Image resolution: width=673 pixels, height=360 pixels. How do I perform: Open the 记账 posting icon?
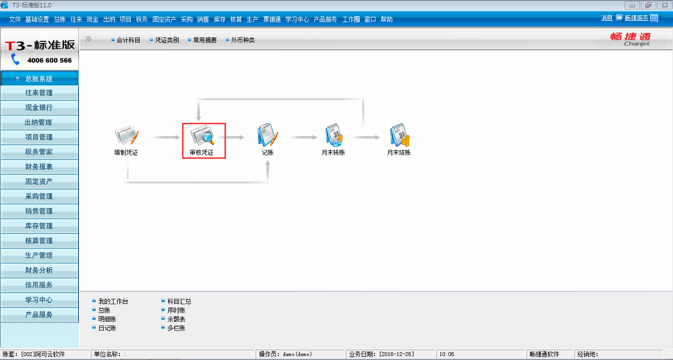pyautogui.click(x=267, y=136)
